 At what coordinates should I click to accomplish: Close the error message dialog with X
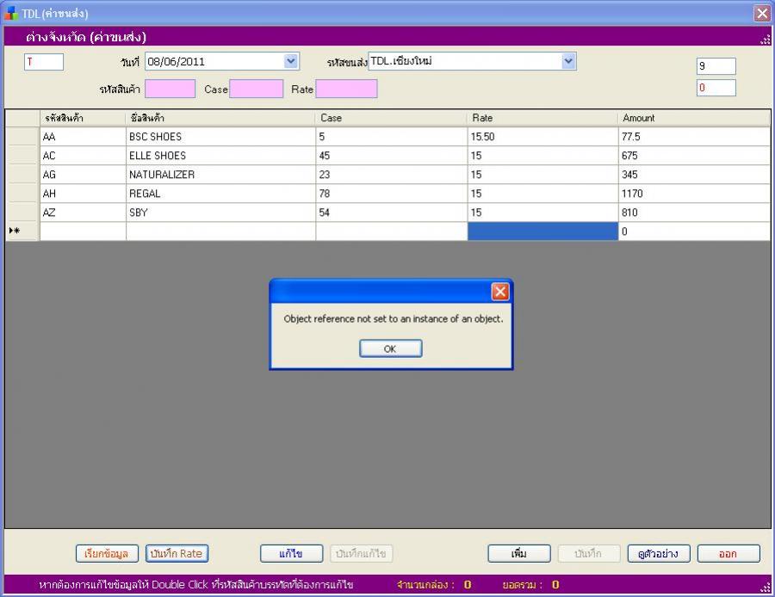(499, 292)
